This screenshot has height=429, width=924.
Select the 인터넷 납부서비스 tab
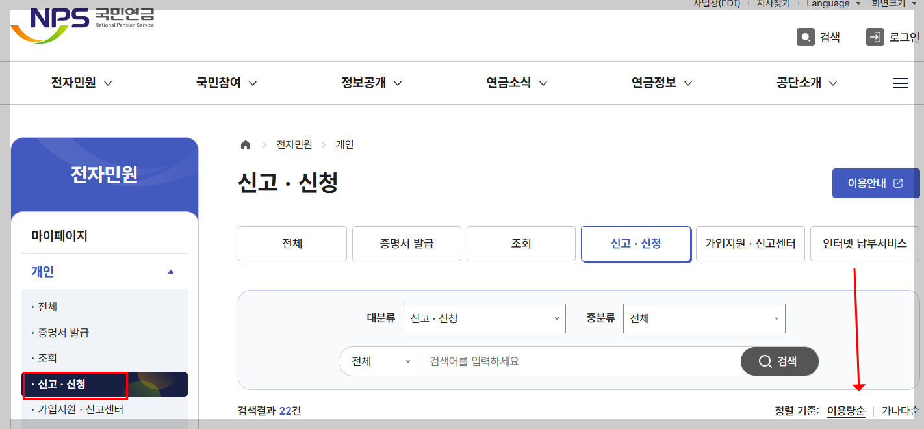(865, 244)
